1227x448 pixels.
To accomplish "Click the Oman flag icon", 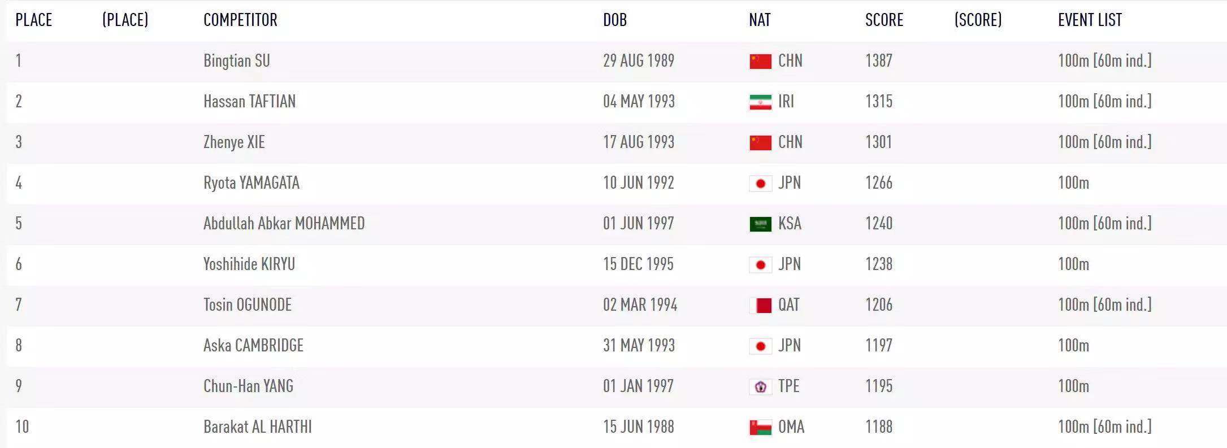I will (760, 427).
